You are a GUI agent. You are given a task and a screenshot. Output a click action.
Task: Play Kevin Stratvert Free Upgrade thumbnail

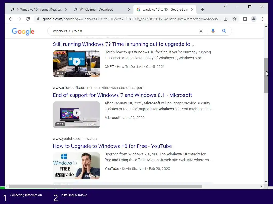pos(77,166)
